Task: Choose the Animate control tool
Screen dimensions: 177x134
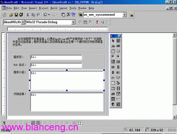Action: 118,89
